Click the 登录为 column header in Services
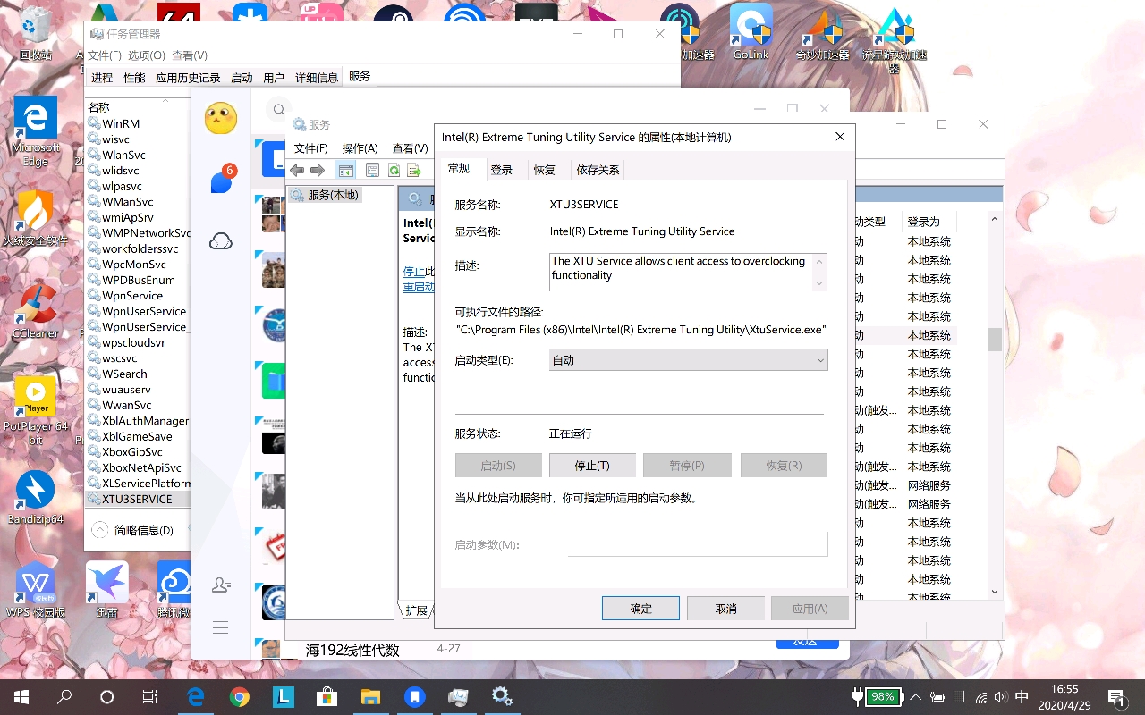Screen dimensions: 1145x715 coord(924,222)
